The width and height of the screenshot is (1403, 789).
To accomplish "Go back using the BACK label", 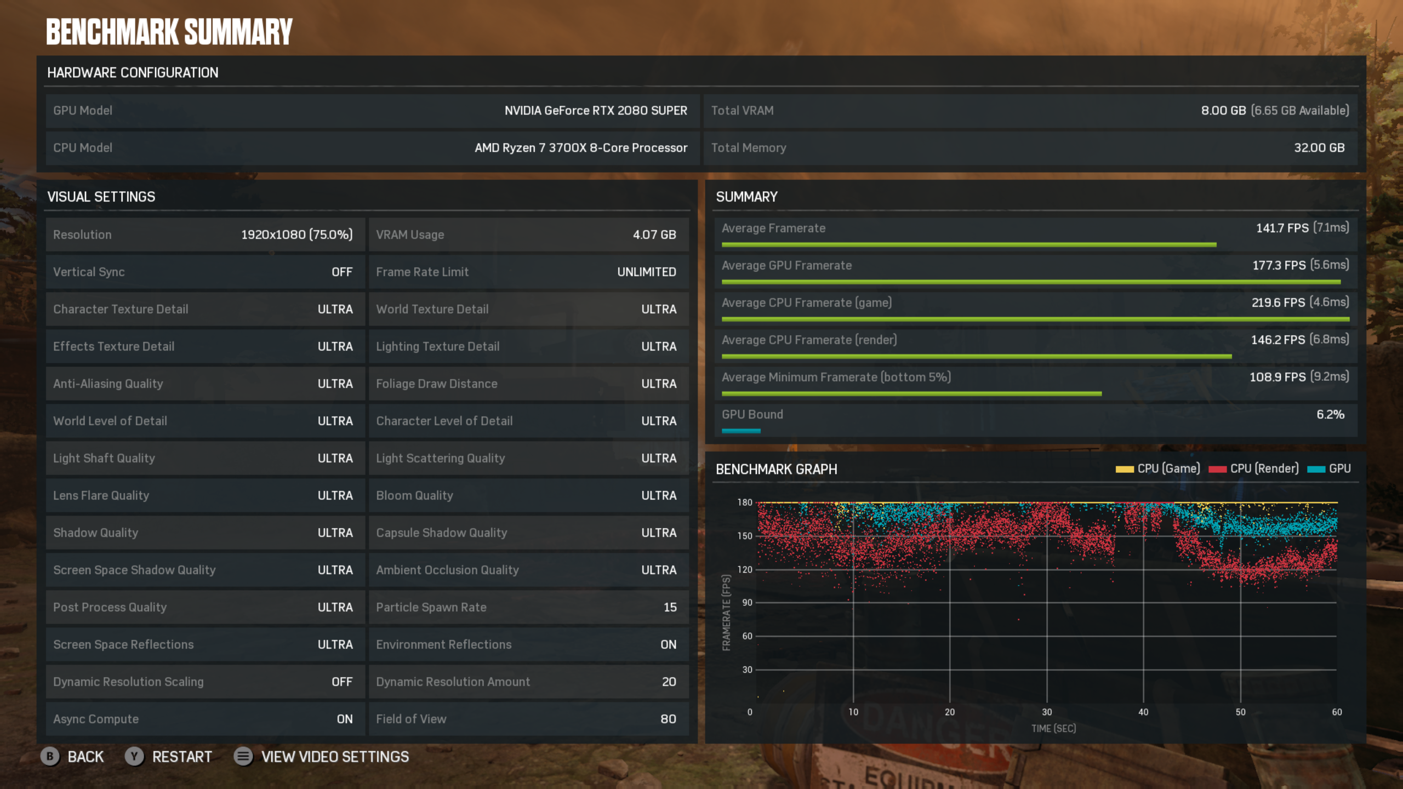I will (85, 757).
